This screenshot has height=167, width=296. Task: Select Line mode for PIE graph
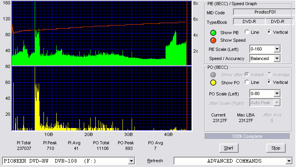click(247, 32)
